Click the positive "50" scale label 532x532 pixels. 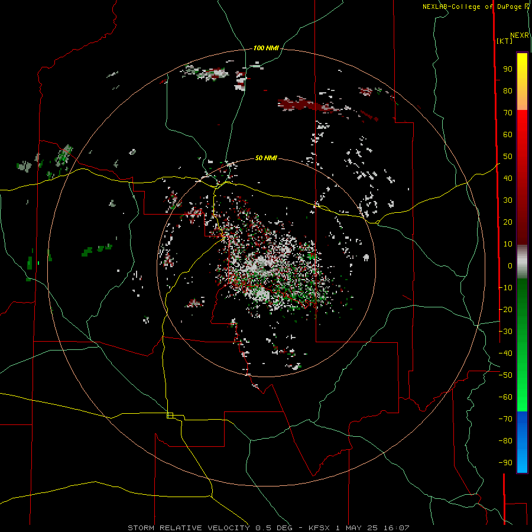(x=508, y=157)
